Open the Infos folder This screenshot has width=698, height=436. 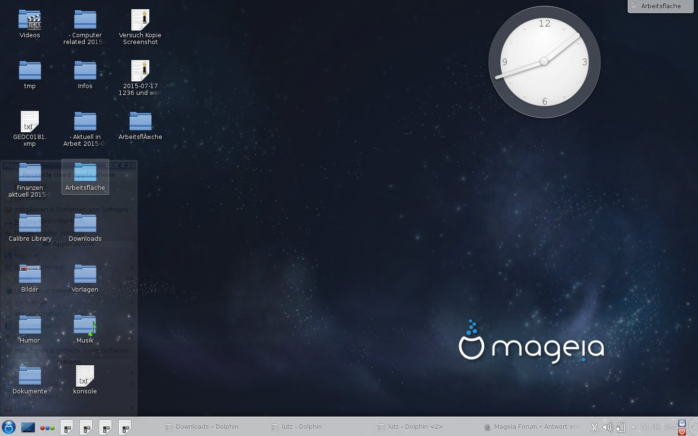click(85, 75)
